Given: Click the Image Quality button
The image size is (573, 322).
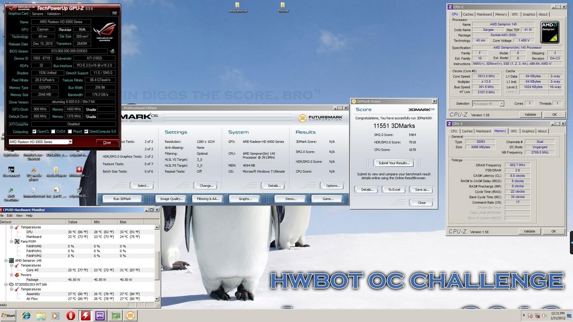Looking at the screenshot, I should [171, 199].
